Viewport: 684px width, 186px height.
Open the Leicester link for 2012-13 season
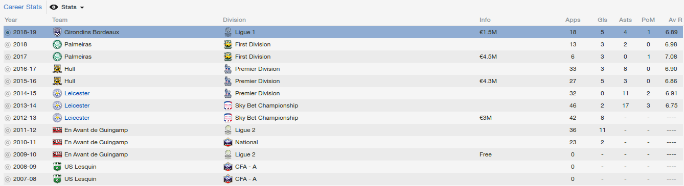pyautogui.click(x=77, y=118)
